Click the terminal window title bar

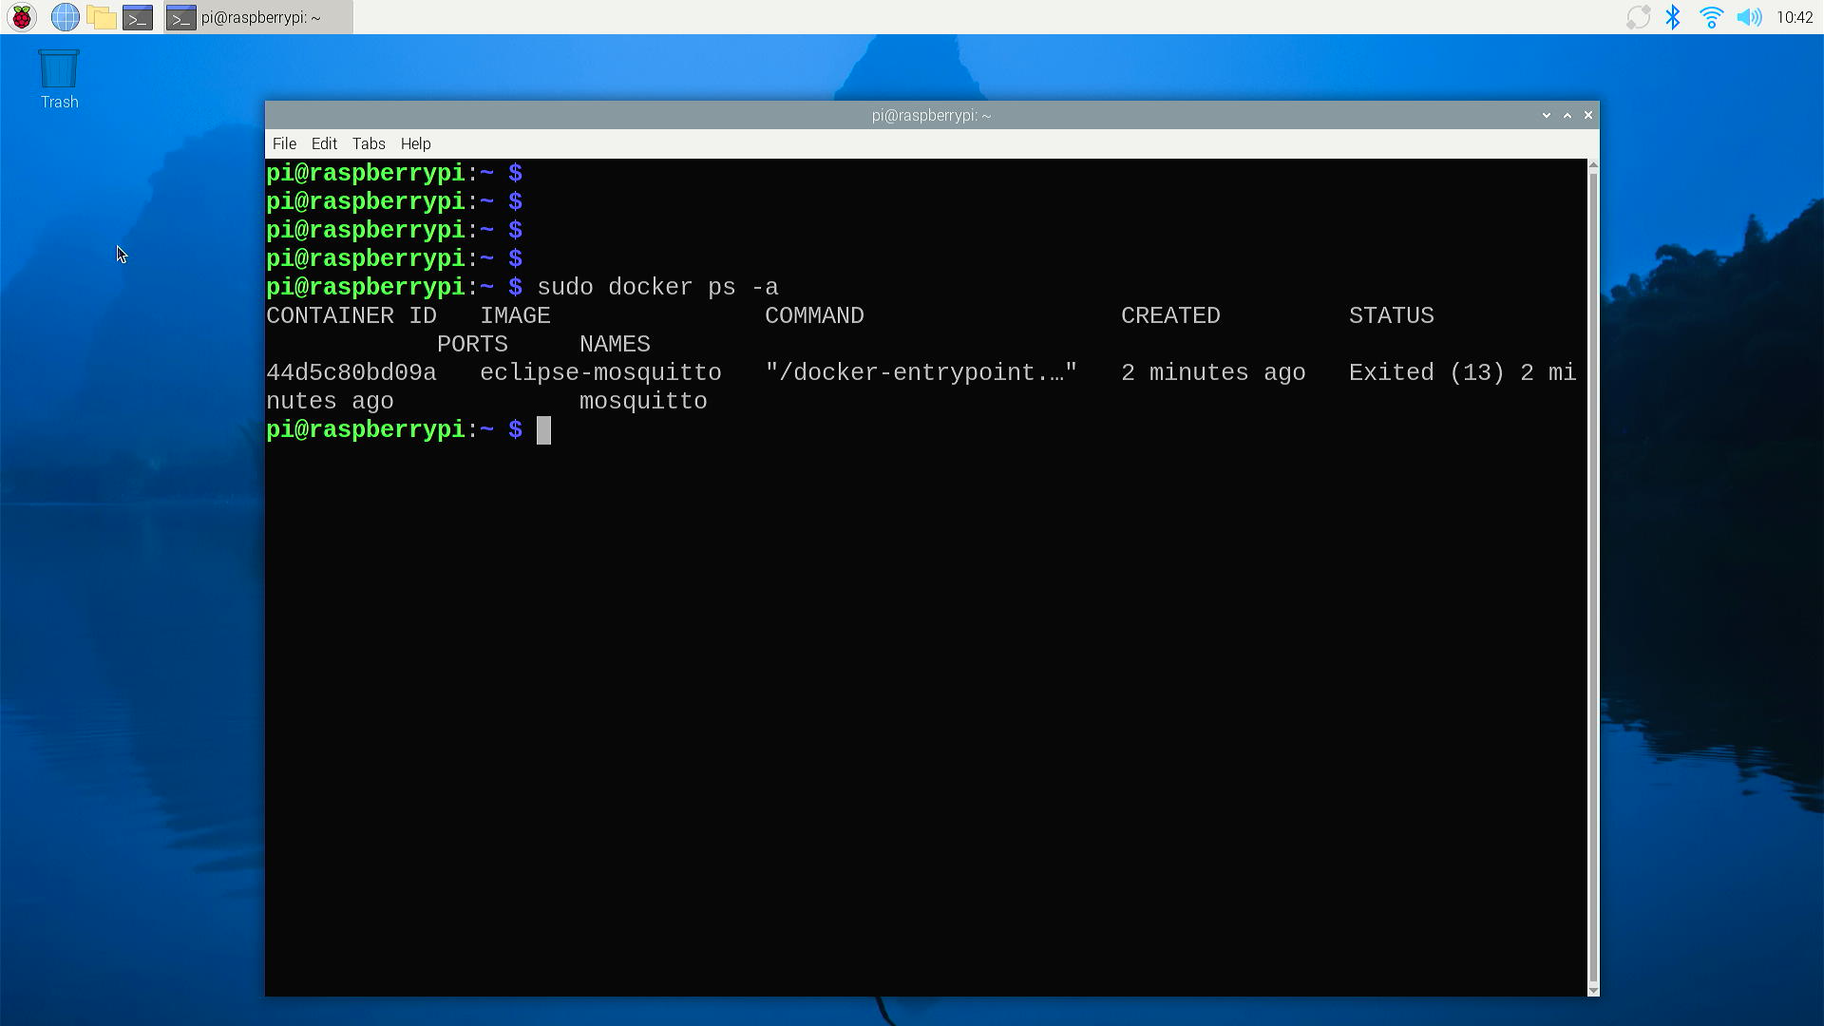[x=931, y=115]
